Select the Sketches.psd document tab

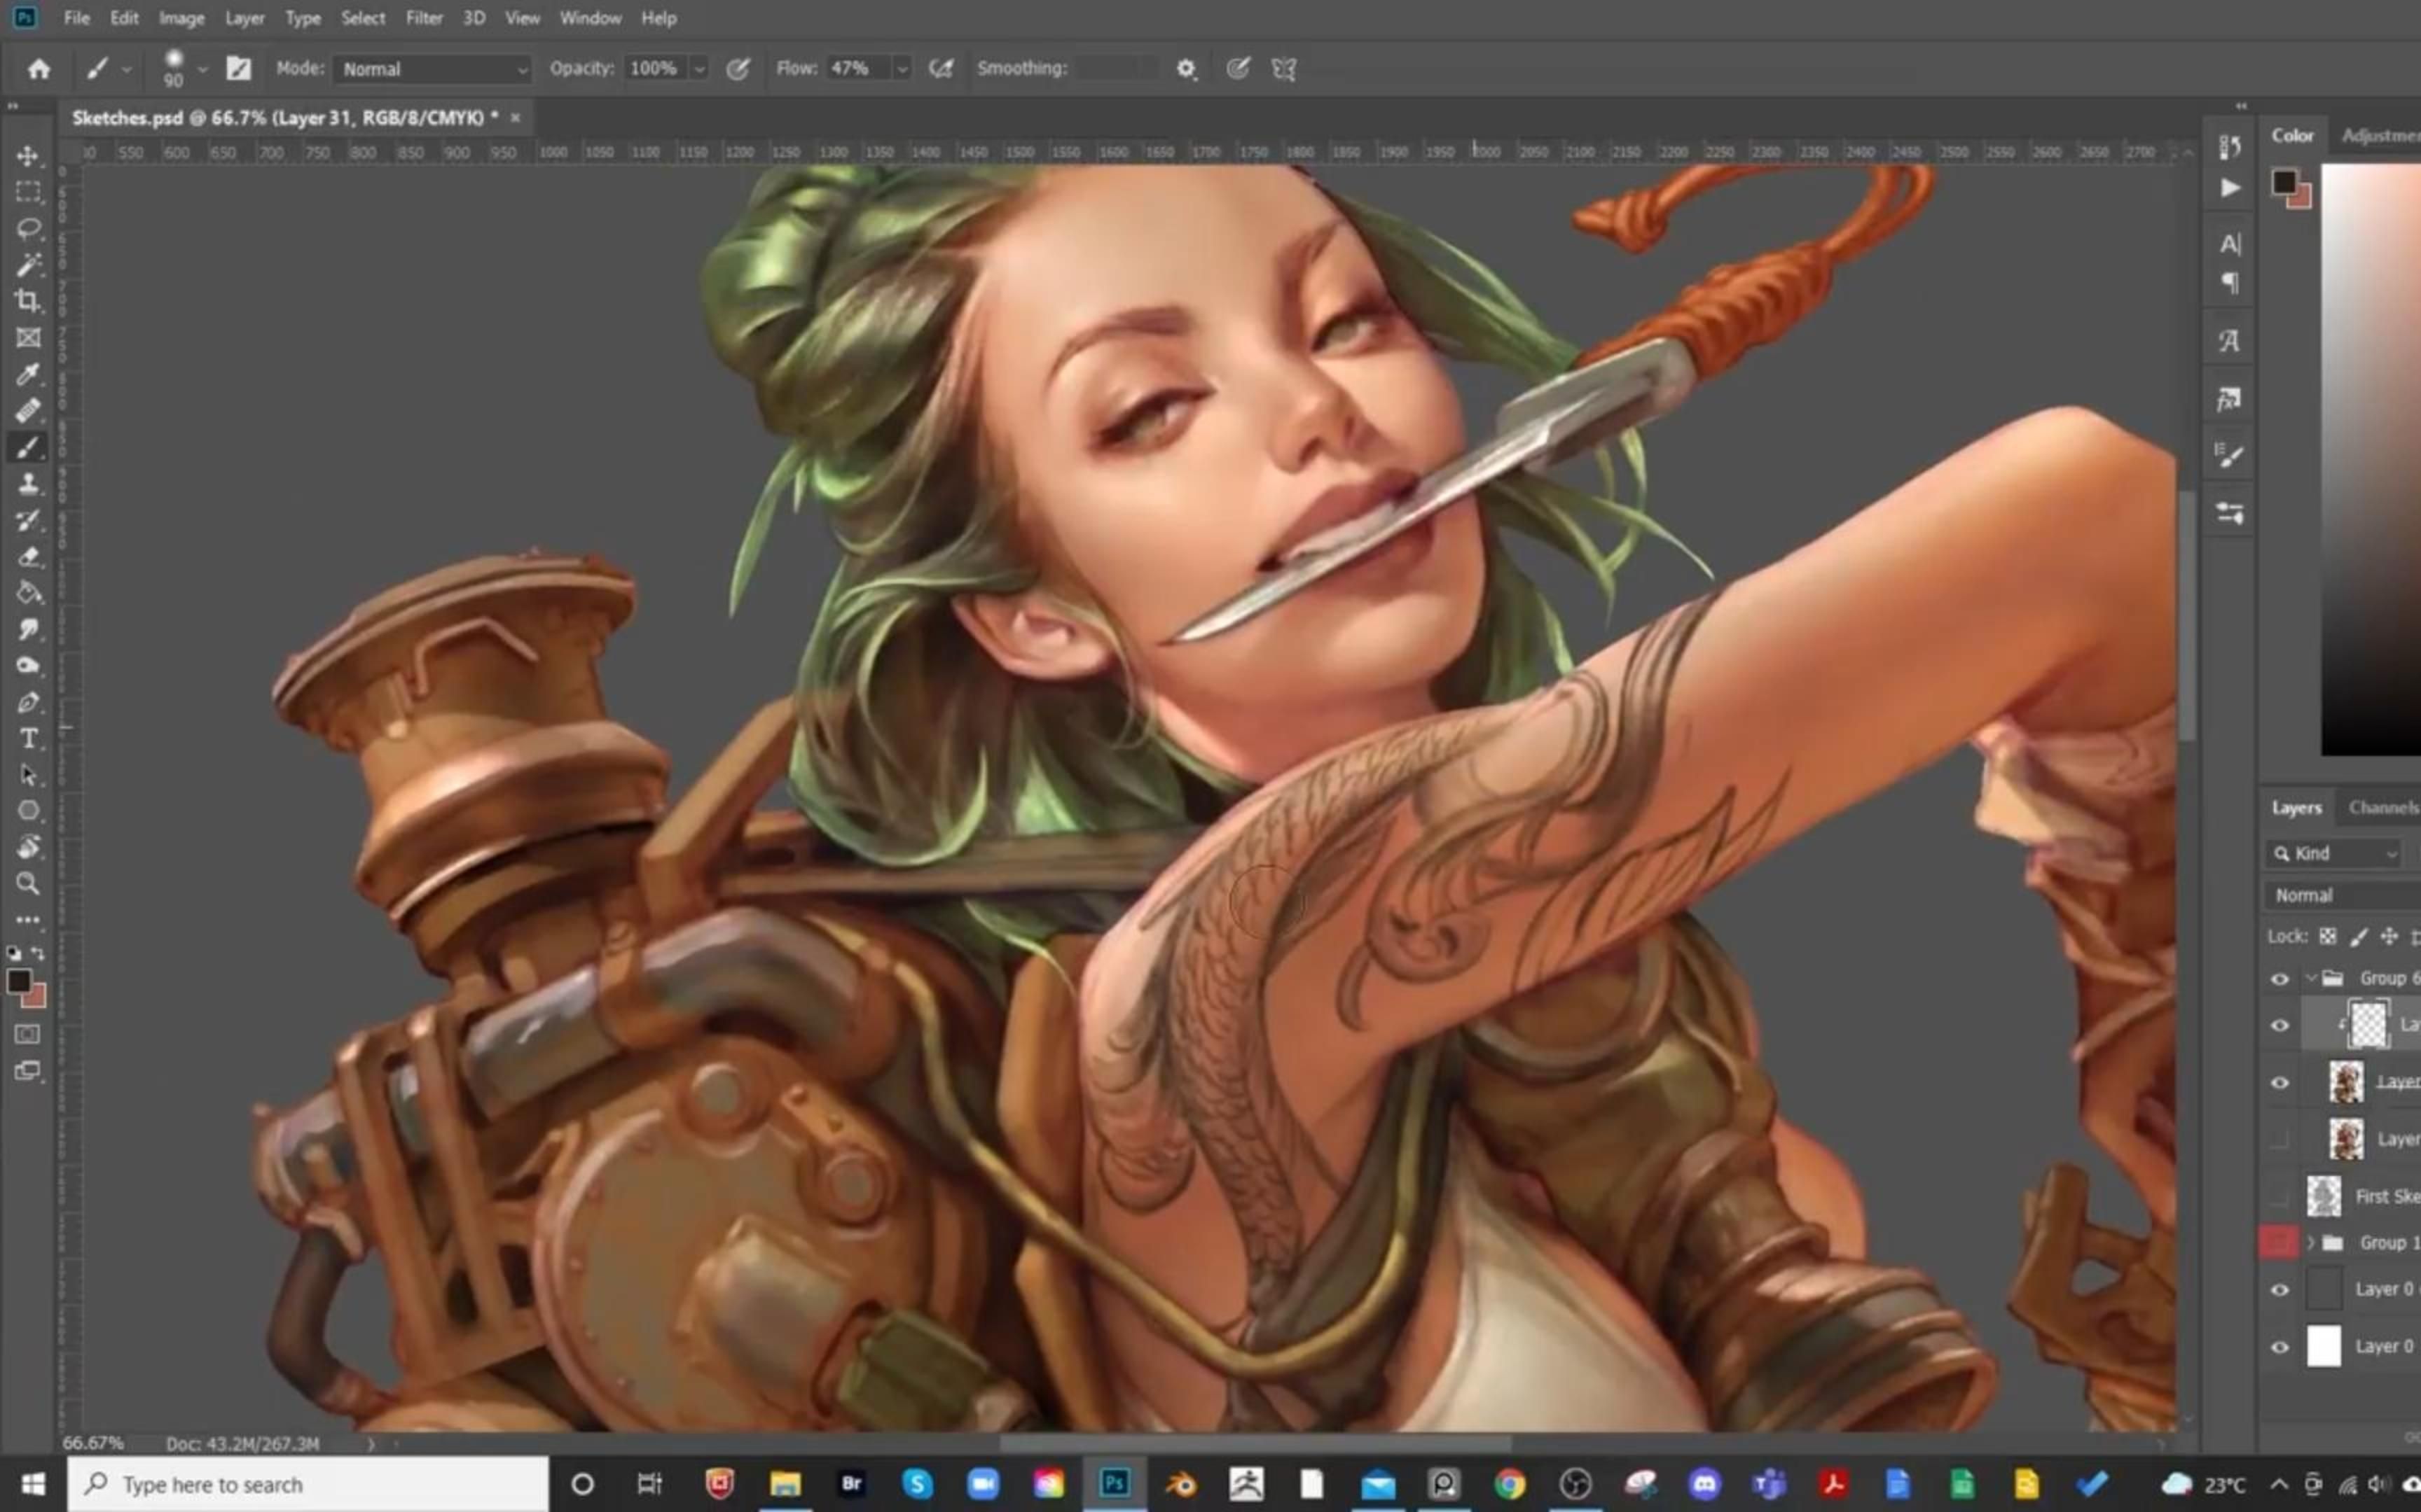285,118
